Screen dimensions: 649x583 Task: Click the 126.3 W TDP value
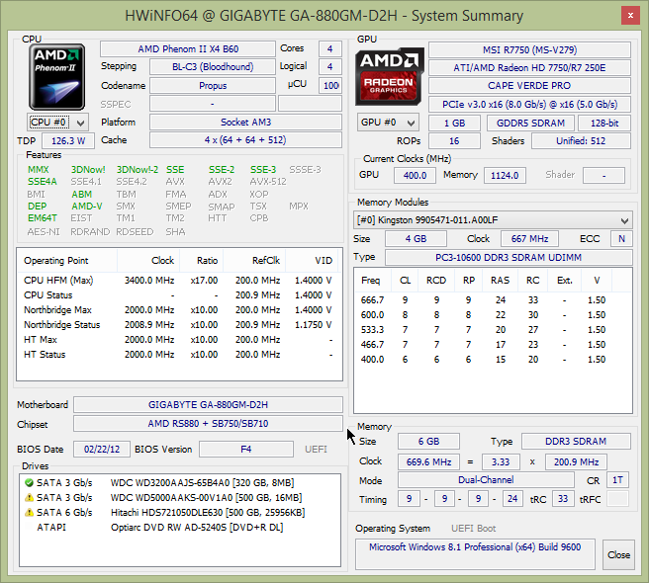pyautogui.click(x=68, y=140)
